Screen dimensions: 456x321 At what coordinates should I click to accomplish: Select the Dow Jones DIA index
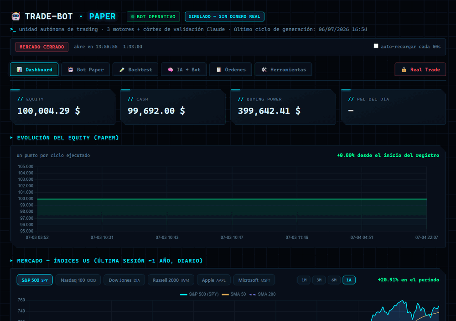click(124, 280)
